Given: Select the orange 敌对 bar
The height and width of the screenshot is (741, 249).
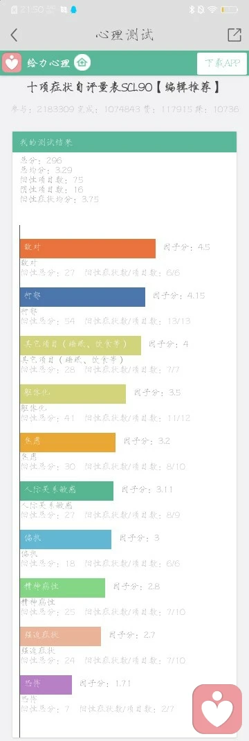Looking at the screenshot, I should (x=88, y=249).
